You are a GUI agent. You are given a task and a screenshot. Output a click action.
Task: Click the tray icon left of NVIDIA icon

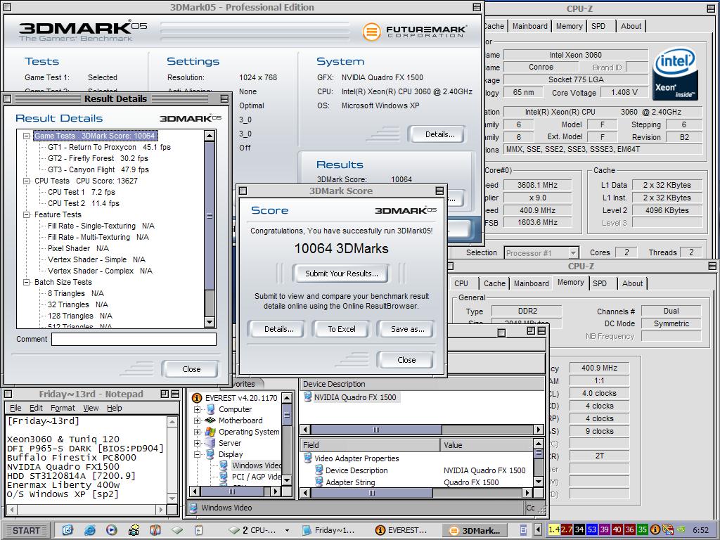[x=668, y=530]
